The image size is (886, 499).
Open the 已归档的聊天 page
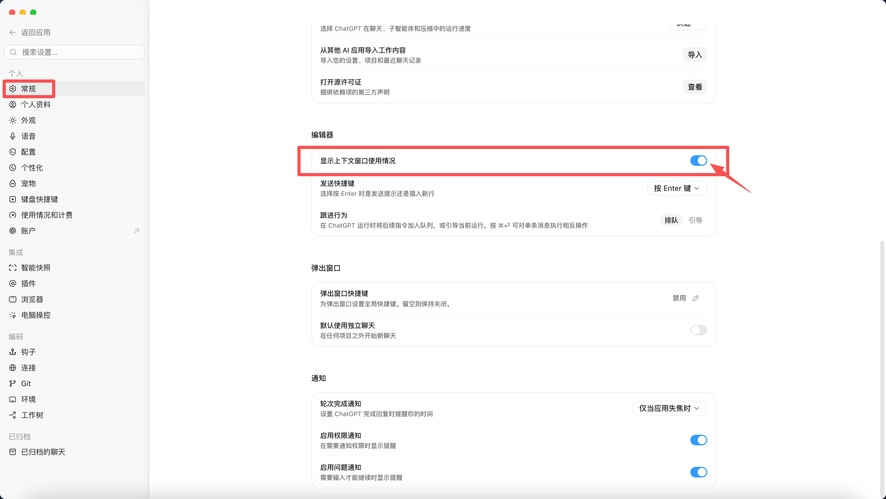coord(74,452)
